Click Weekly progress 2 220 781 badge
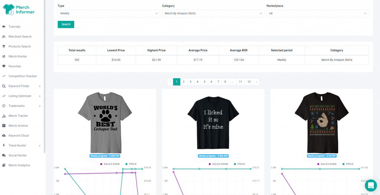The width and height of the screenshot is (380, 195). pos(105,156)
